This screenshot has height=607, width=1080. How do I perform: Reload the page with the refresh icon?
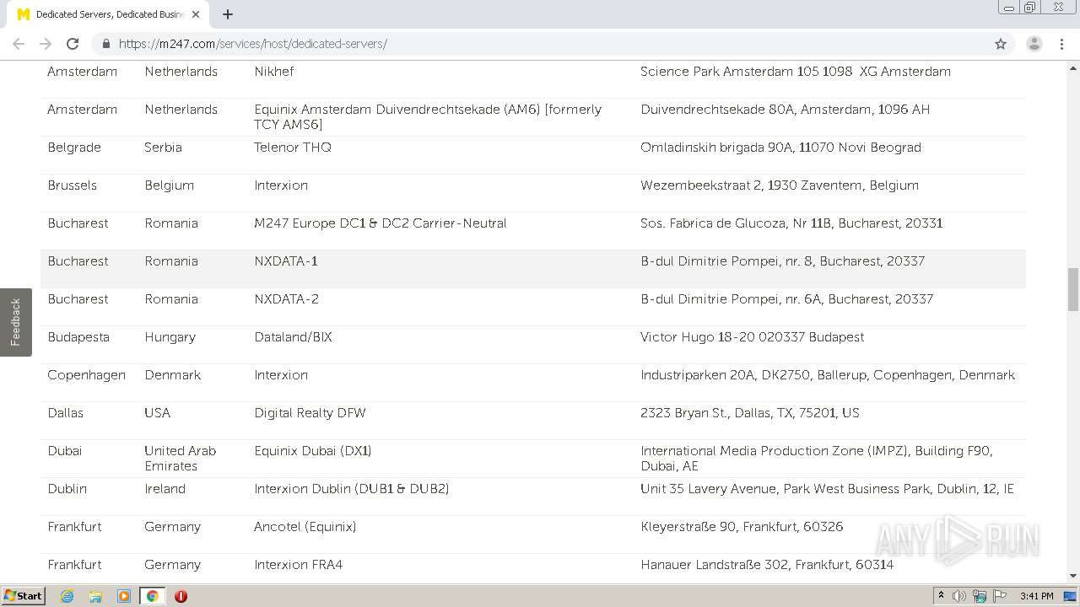click(73, 44)
